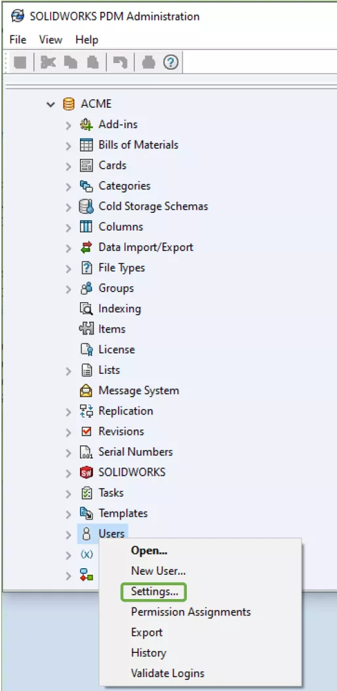Viewport: 337px width, 691px height.
Task: Click the Templates node icon
Action: click(87, 514)
